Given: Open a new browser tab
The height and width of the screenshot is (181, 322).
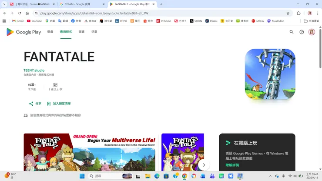Looking at the screenshot, I should coord(161,4).
